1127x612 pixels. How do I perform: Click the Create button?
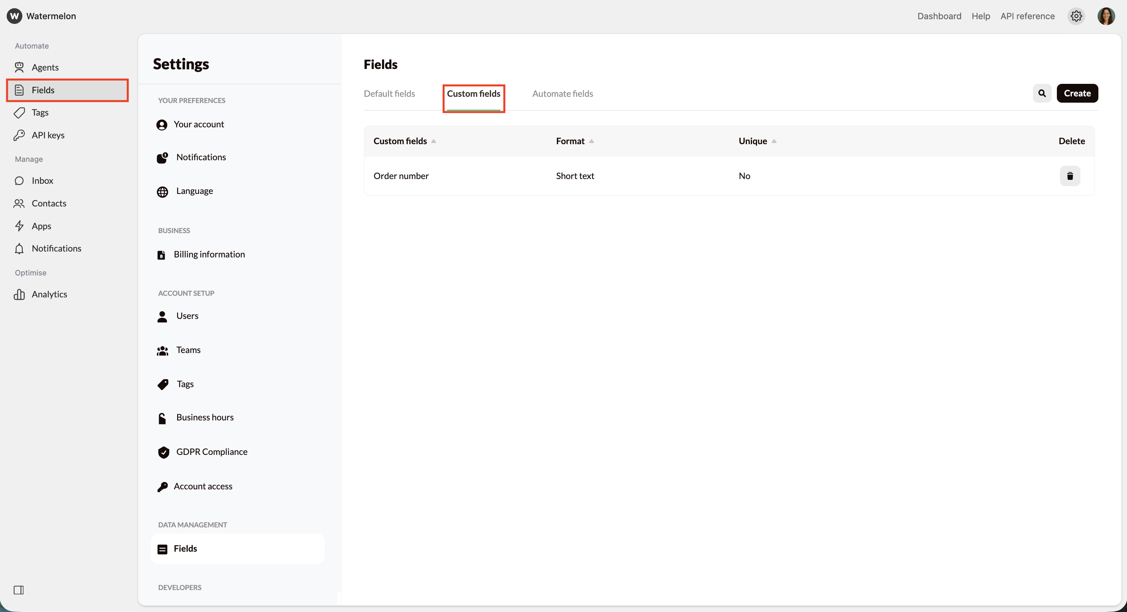click(1078, 93)
